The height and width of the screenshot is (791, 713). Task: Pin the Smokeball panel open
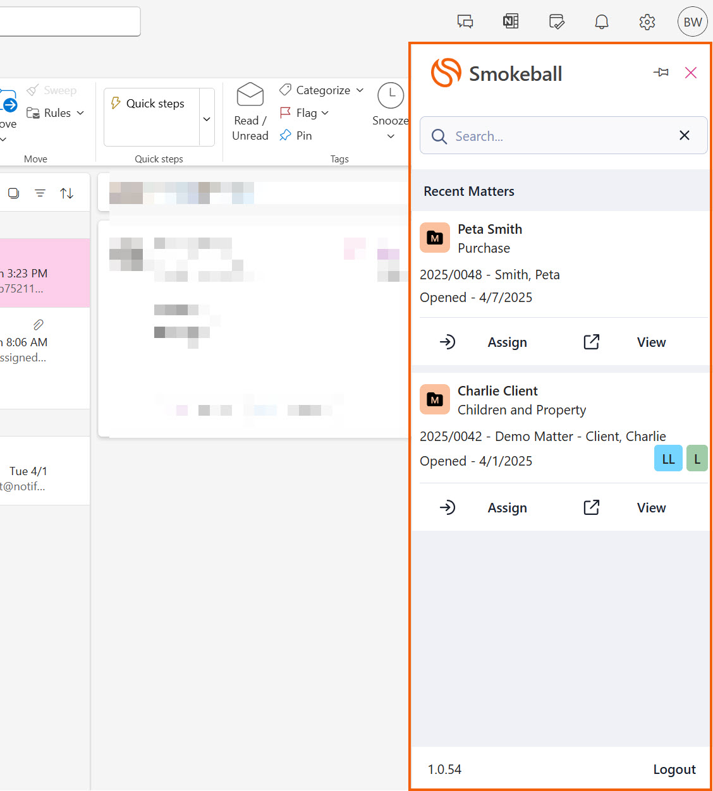click(661, 73)
